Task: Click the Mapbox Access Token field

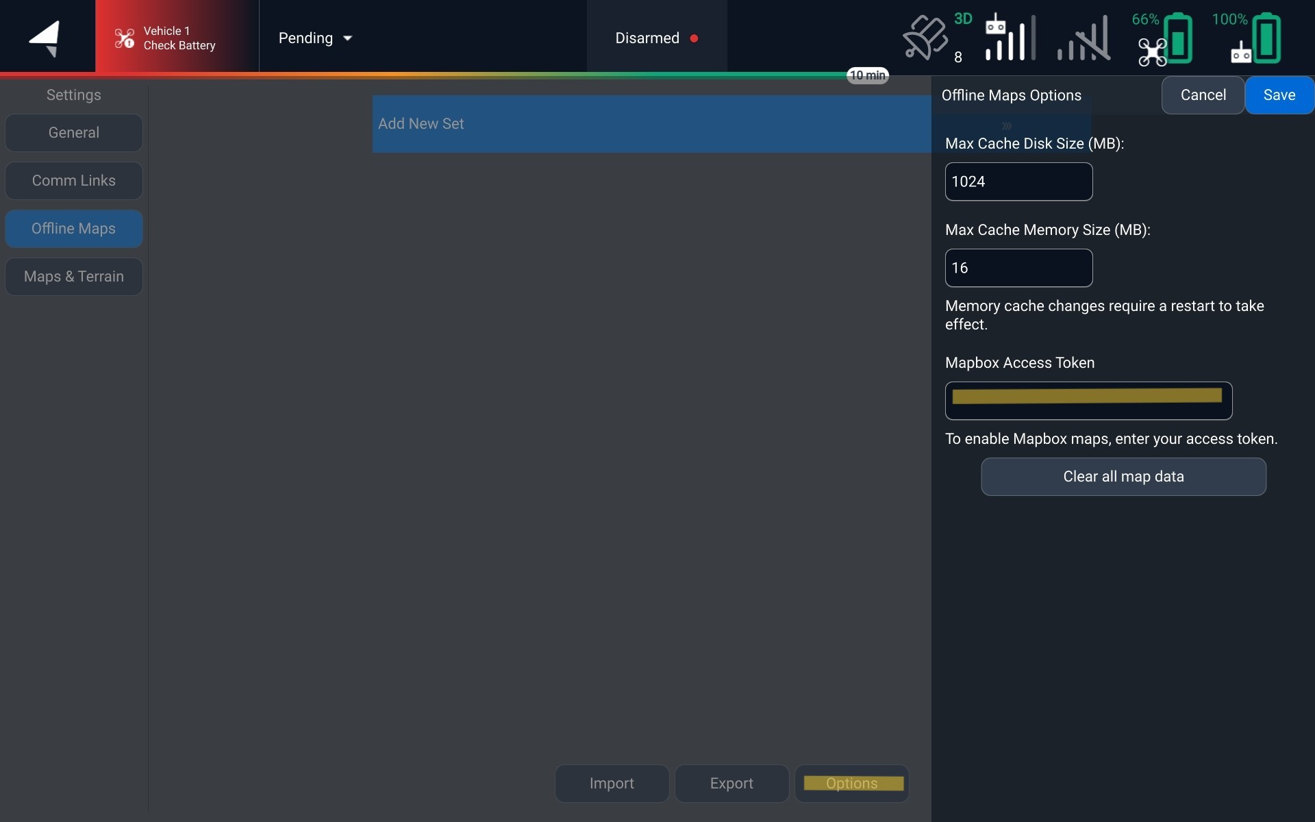Action: pos(1088,401)
